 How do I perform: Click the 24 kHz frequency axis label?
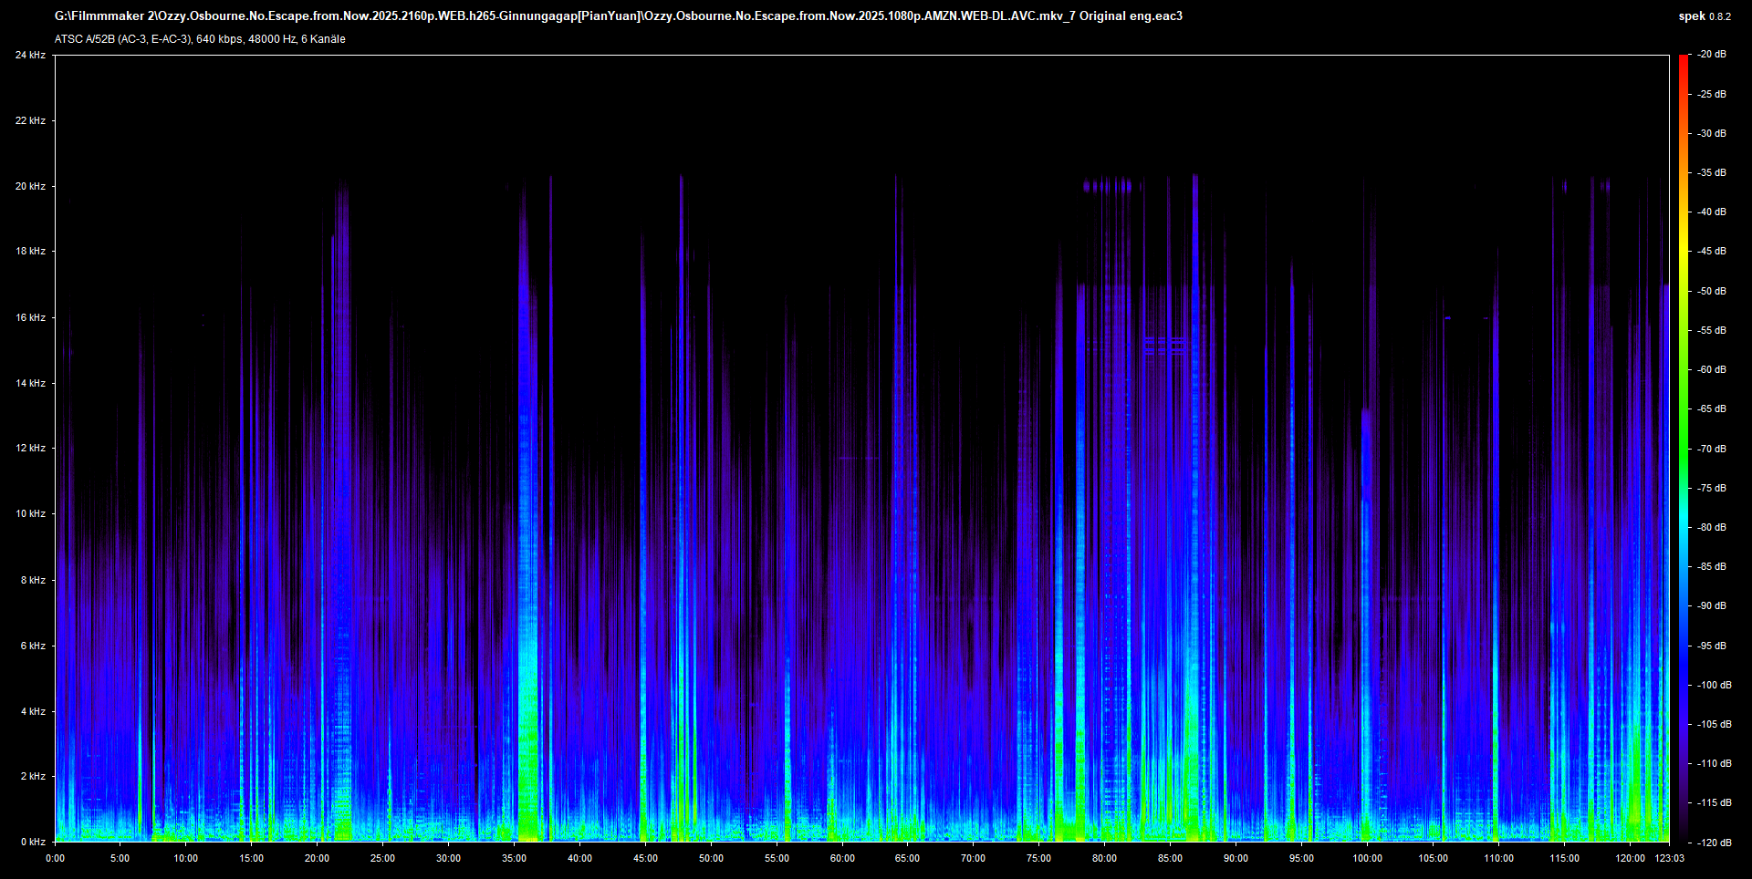click(30, 56)
